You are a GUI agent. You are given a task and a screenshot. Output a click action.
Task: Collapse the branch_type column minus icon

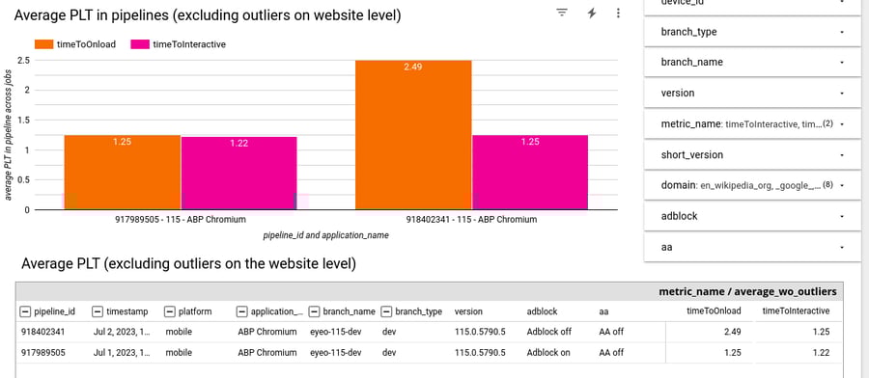tap(387, 311)
